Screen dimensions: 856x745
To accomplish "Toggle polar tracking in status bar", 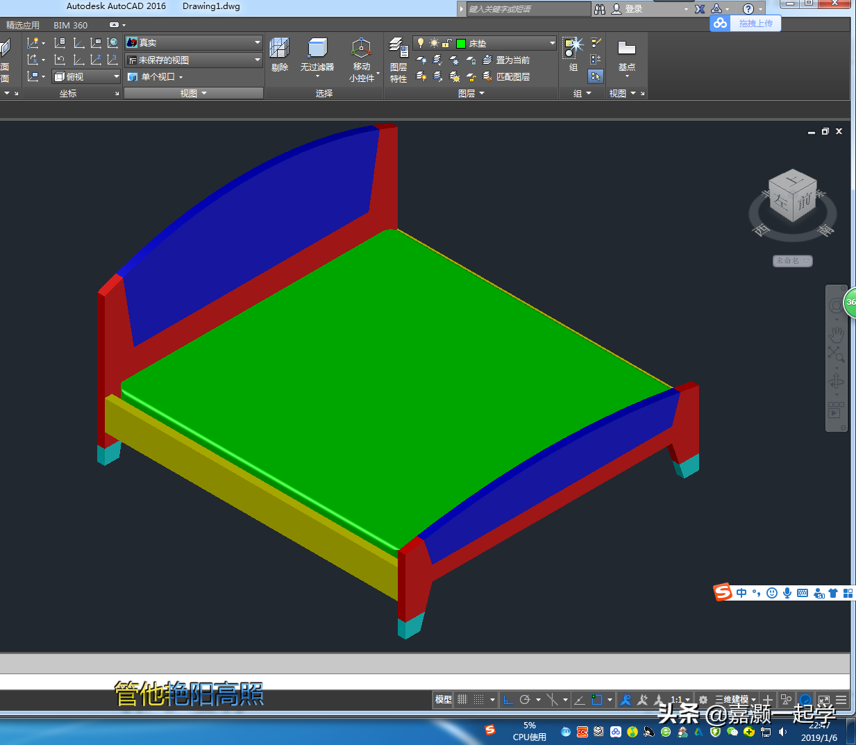I will [525, 700].
